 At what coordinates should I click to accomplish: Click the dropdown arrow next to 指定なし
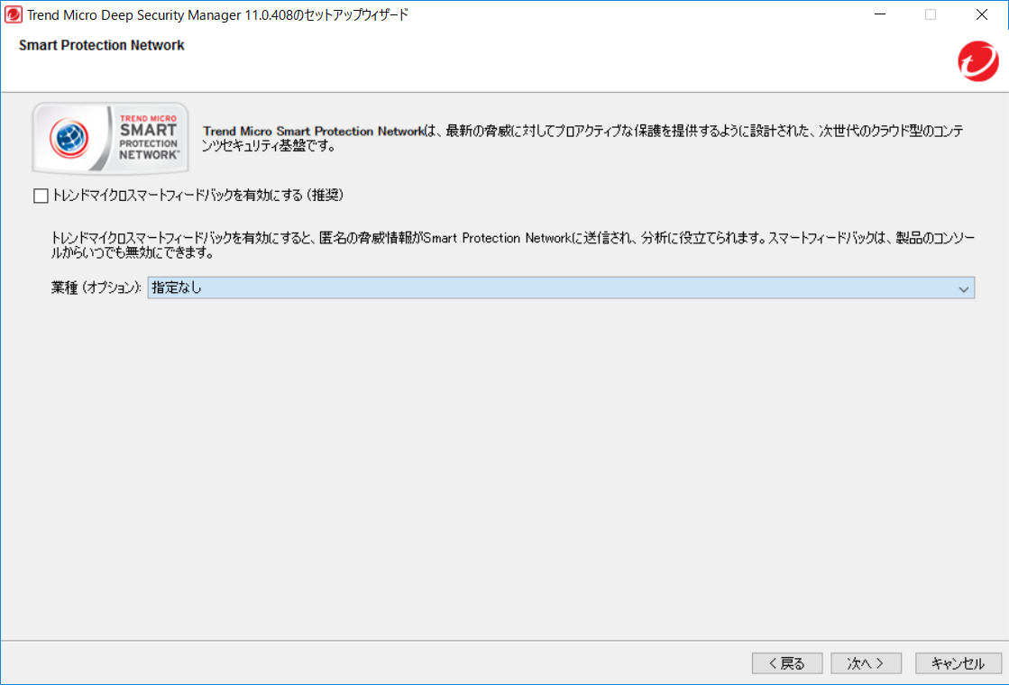point(963,288)
